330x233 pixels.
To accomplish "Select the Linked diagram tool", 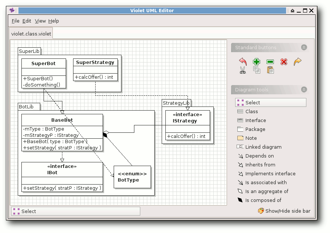I will point(259,147).
